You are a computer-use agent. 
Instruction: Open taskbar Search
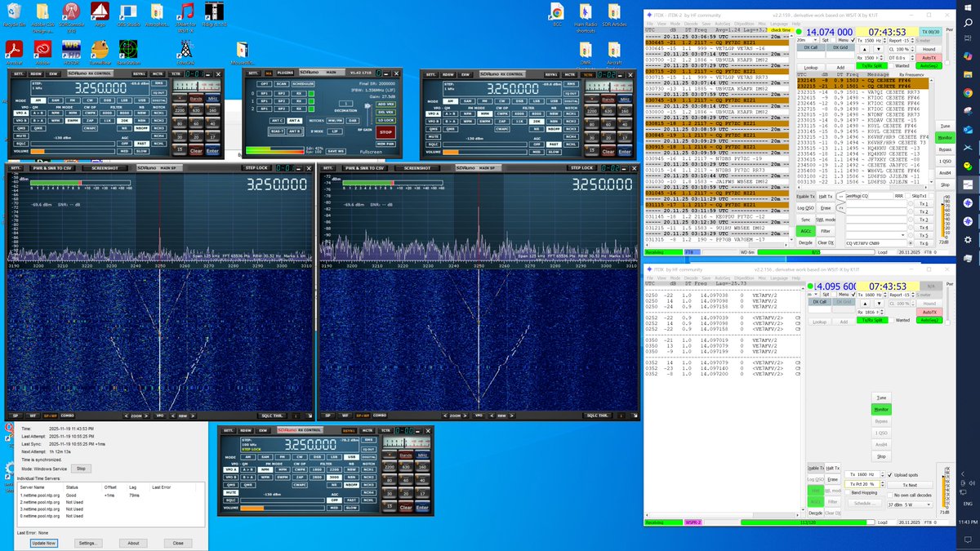[x=968, y=23]
